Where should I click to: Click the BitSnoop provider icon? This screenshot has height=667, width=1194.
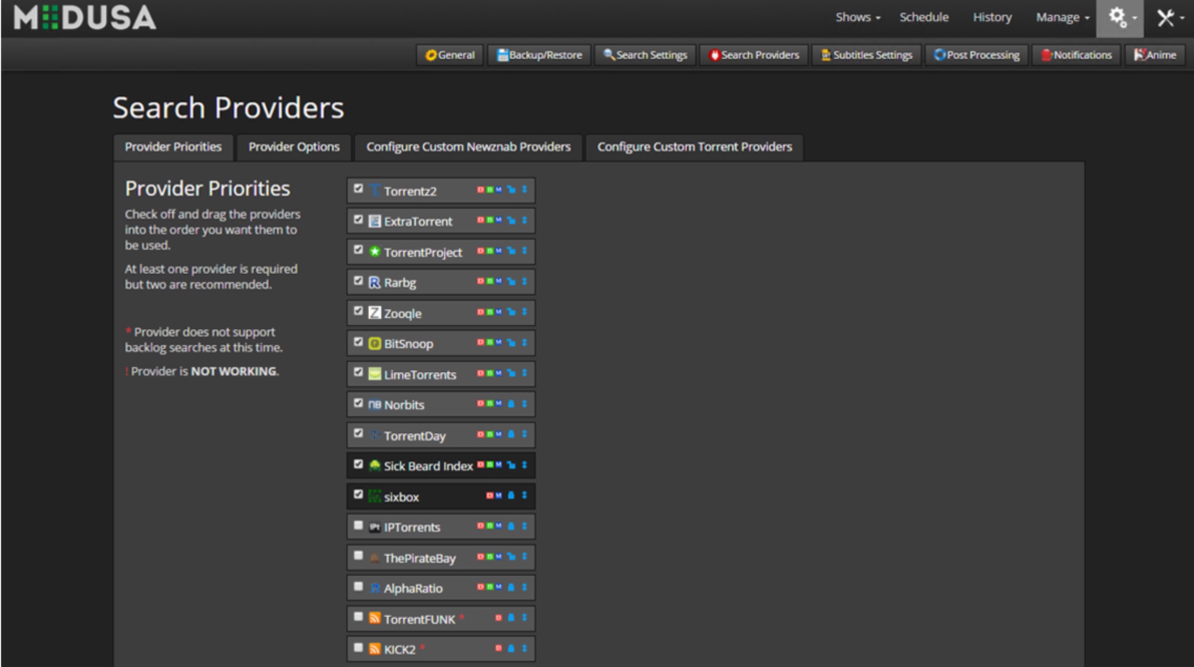[x=374, y=343]
